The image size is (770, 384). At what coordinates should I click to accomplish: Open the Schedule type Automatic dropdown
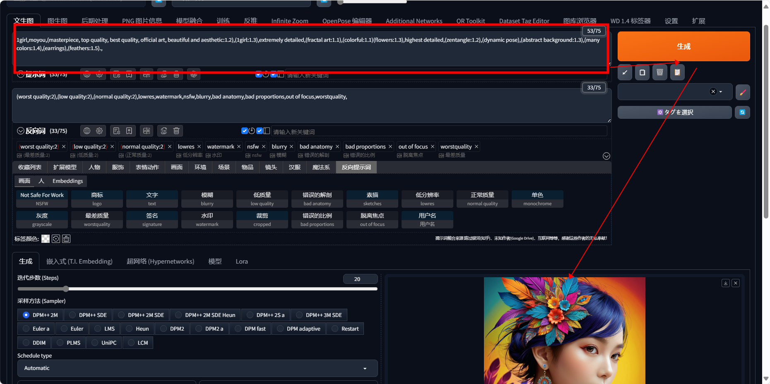click(197, 368)
